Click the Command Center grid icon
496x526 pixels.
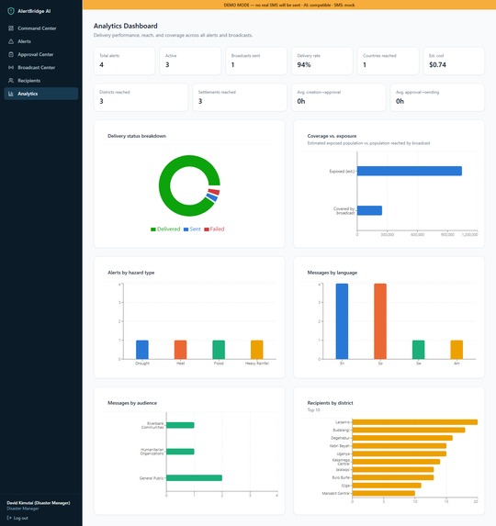[x=11, y=28]
